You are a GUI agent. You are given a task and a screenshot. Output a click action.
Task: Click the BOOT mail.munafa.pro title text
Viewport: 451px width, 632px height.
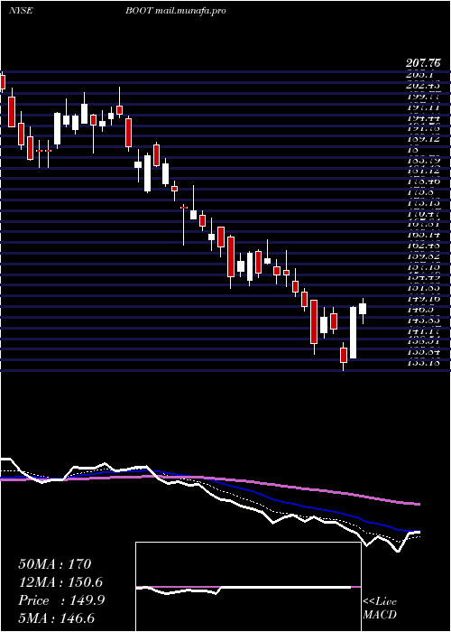coord(175,11)
